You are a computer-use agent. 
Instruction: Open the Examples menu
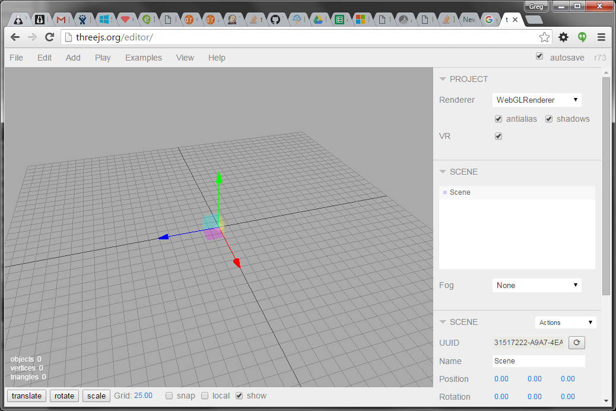[144, 58]
